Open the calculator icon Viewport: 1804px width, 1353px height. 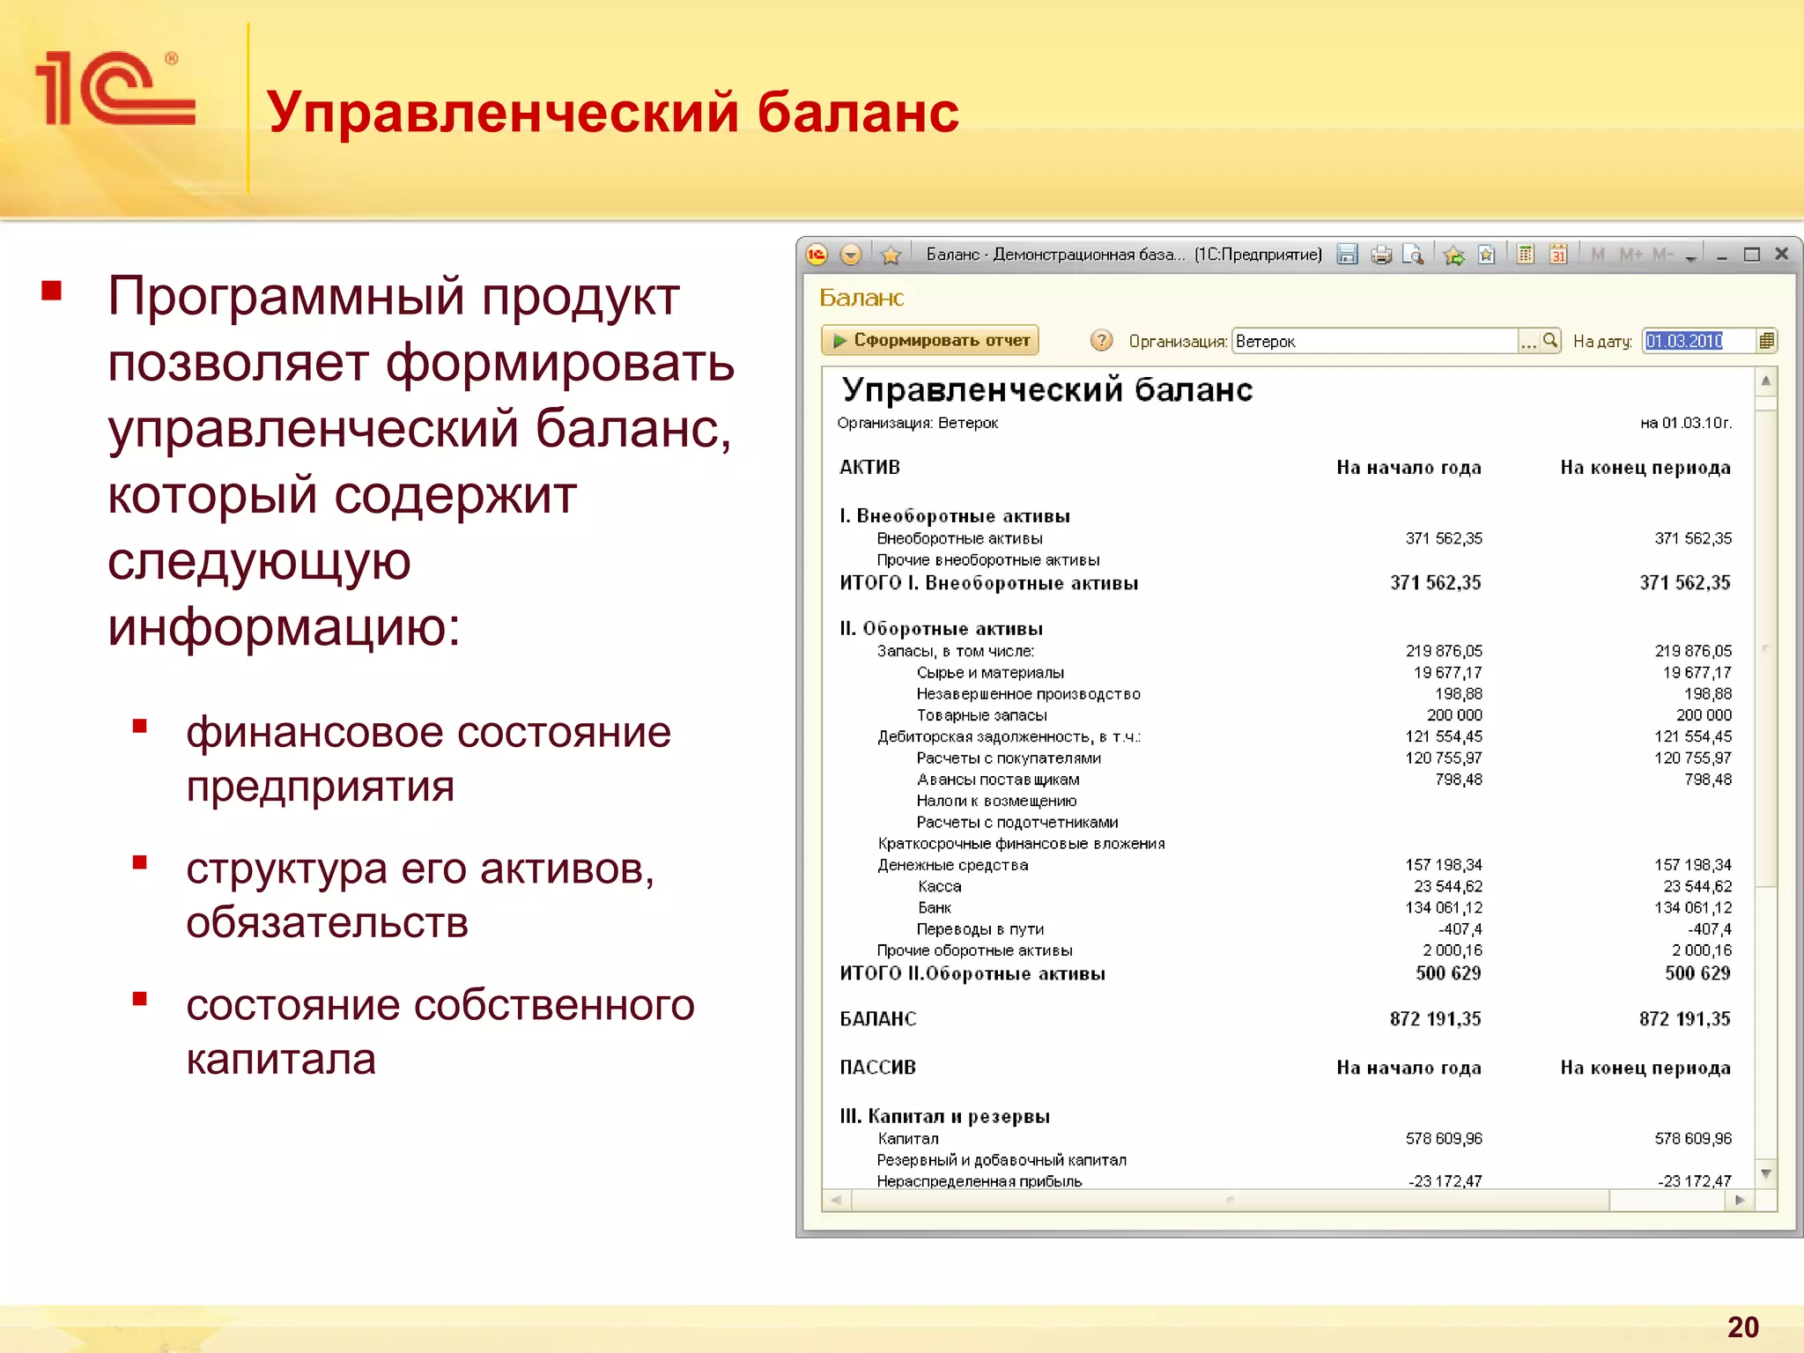1526,255
